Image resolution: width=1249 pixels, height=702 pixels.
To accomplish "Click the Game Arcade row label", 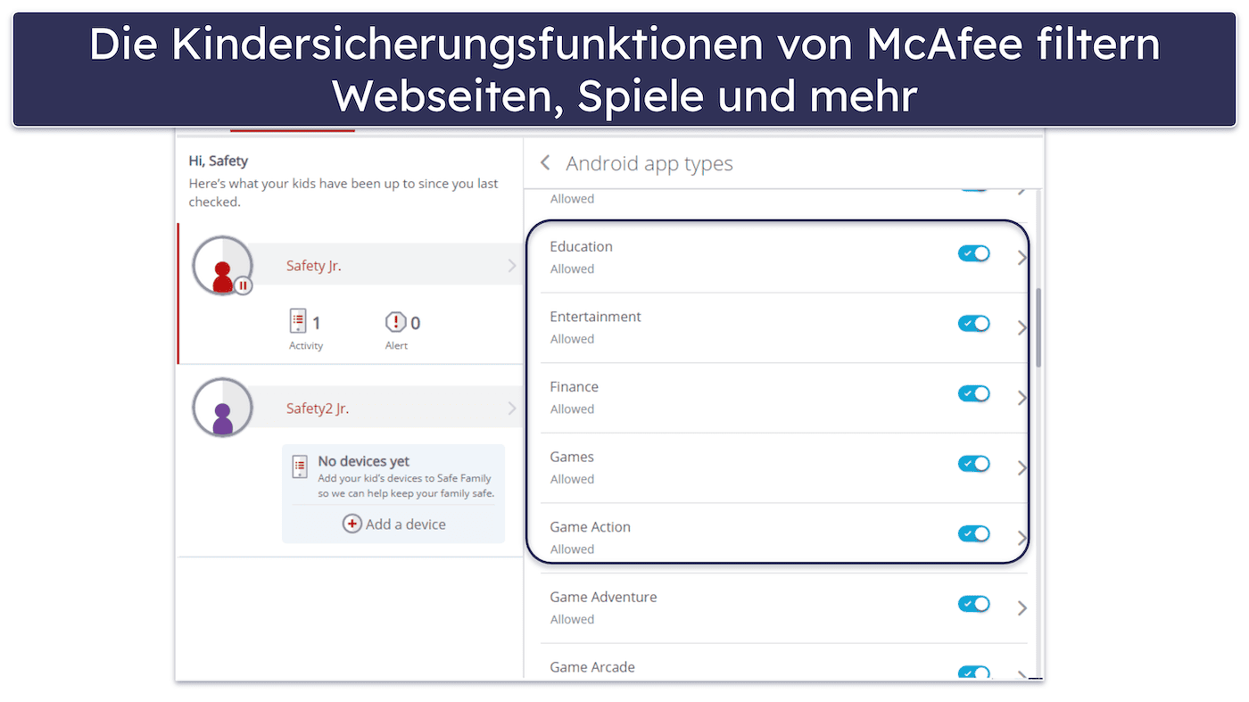I will coord(592,667).
